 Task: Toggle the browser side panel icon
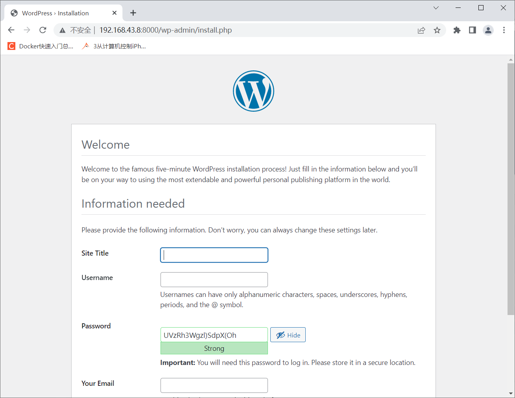point(473,30)
